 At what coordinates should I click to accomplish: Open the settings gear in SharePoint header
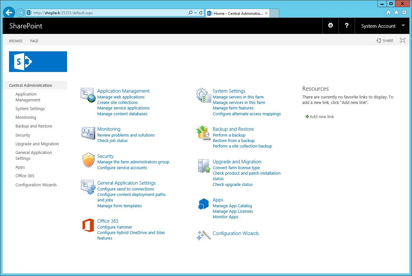(330, 26)
